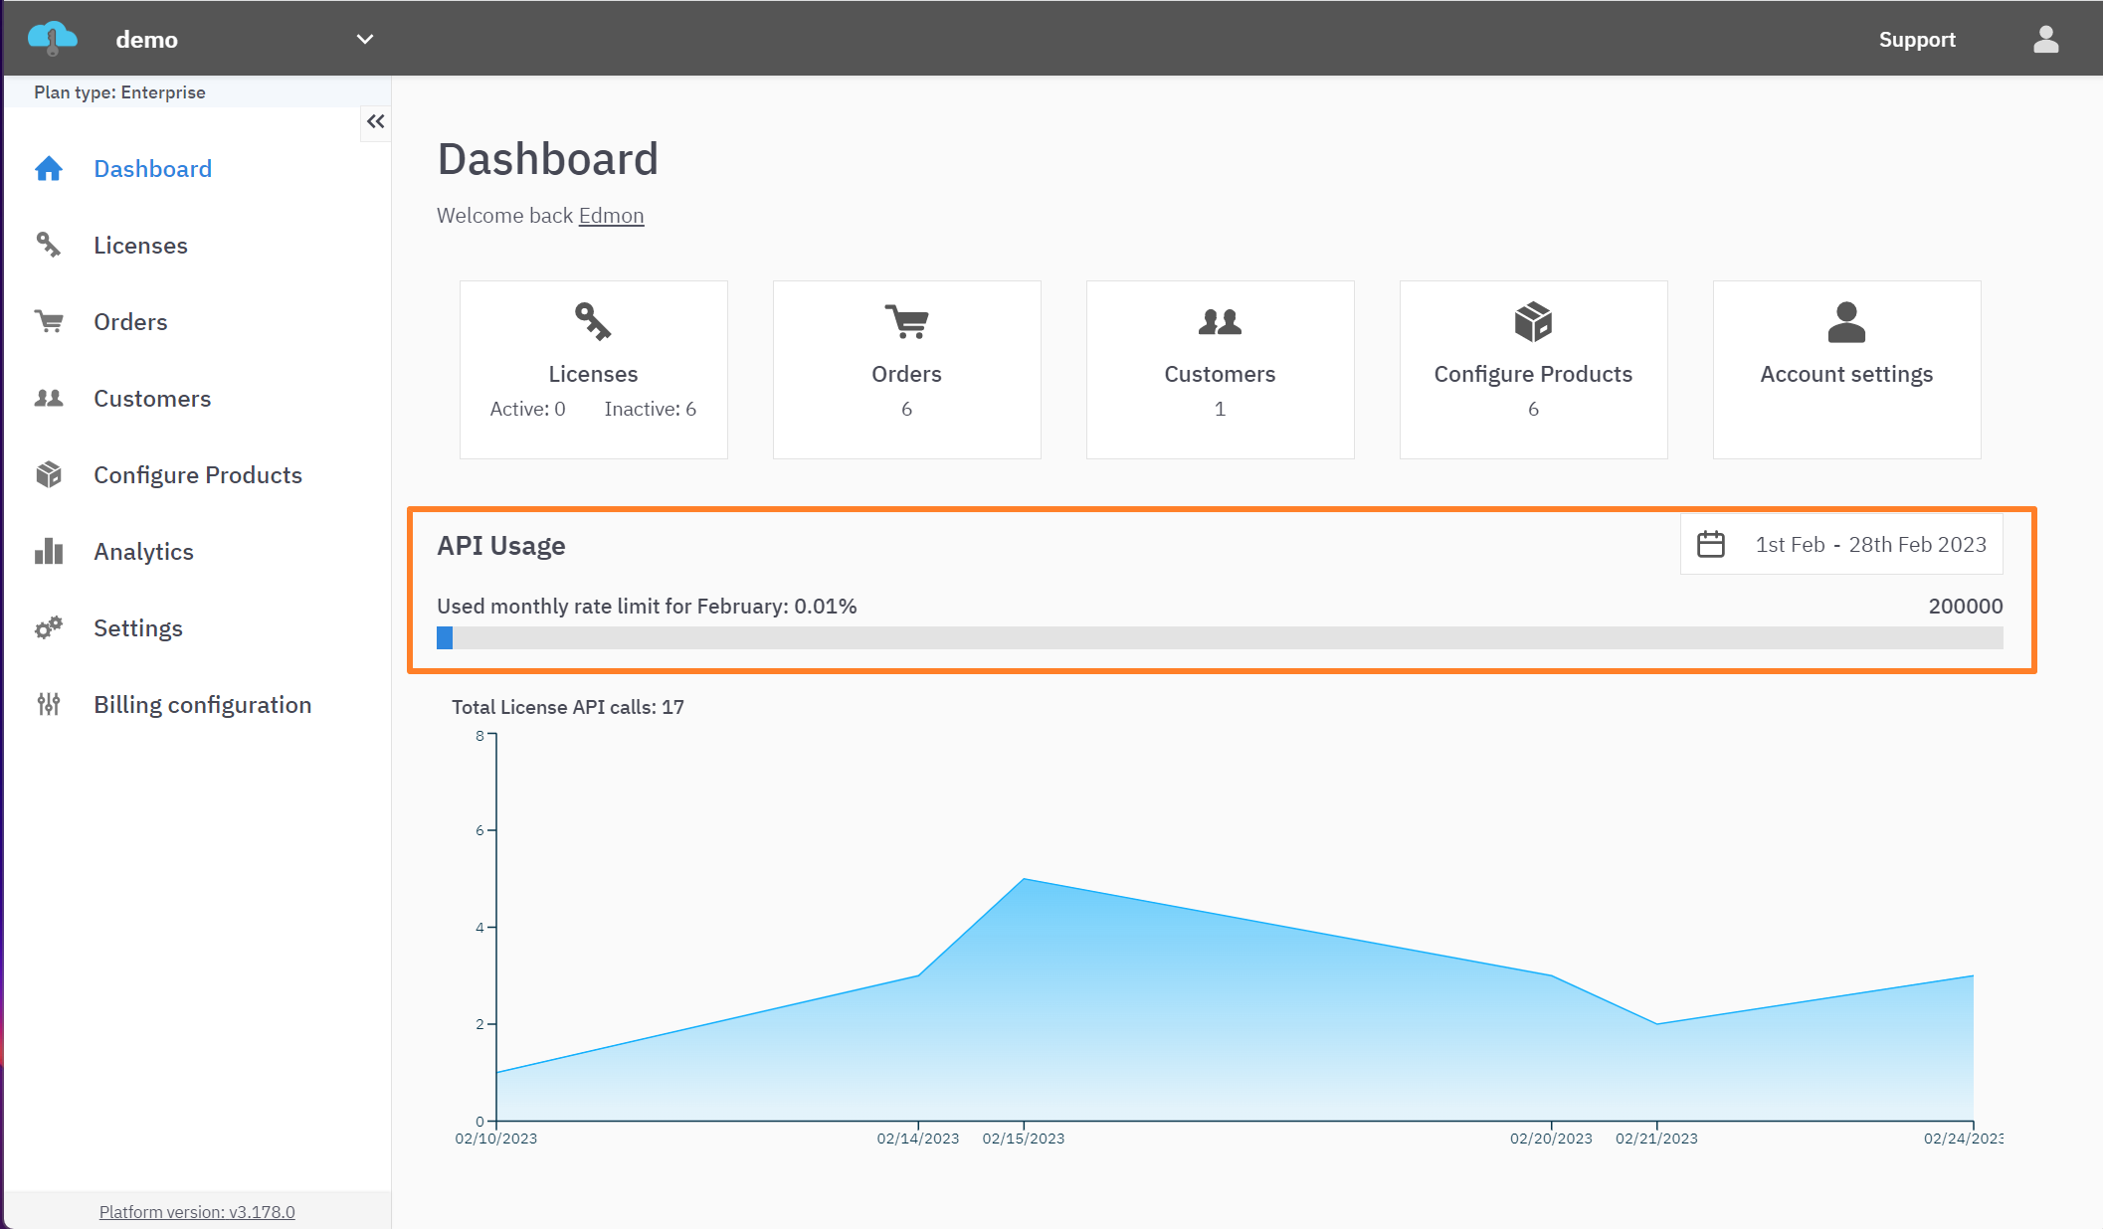Click the Support link in header
2103x1229 pixels.
click(x=1916, y=40)
